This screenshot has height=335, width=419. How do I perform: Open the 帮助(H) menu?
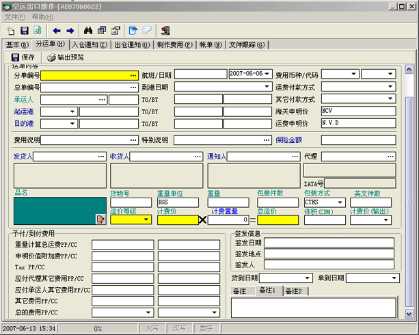42,17
